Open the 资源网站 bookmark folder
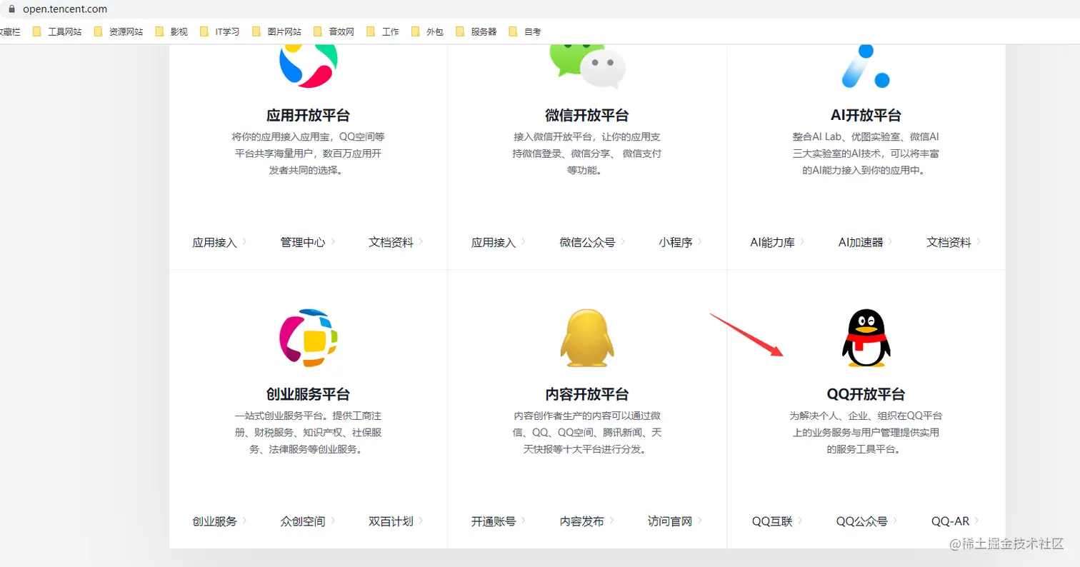Viewport: 1080px width, 567px height. pyautogui.click(x=119, y=31)
